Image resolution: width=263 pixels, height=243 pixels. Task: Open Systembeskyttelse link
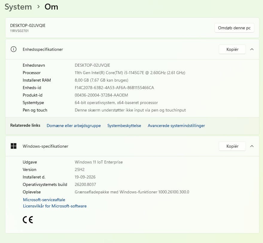click(x=124, y=126)
